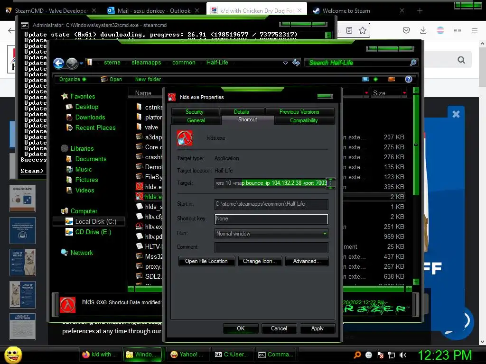Click the smiley Start button
This screenshot has height=364, width=486.
(x=13, y=355)
